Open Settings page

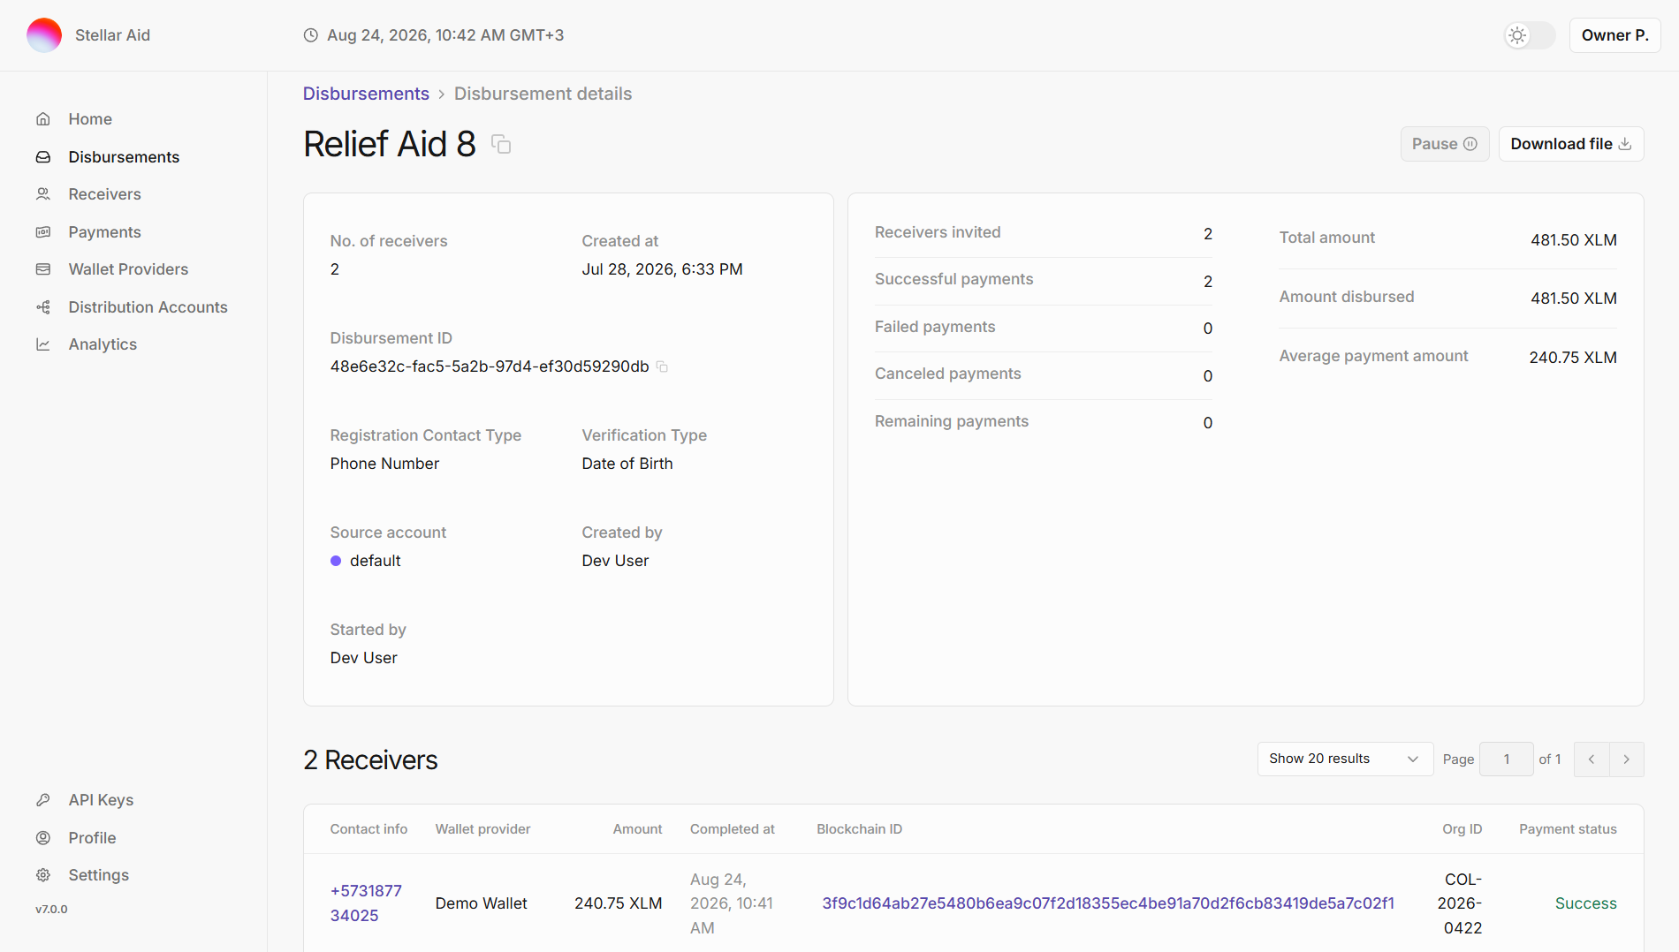(x=98, y=875)
